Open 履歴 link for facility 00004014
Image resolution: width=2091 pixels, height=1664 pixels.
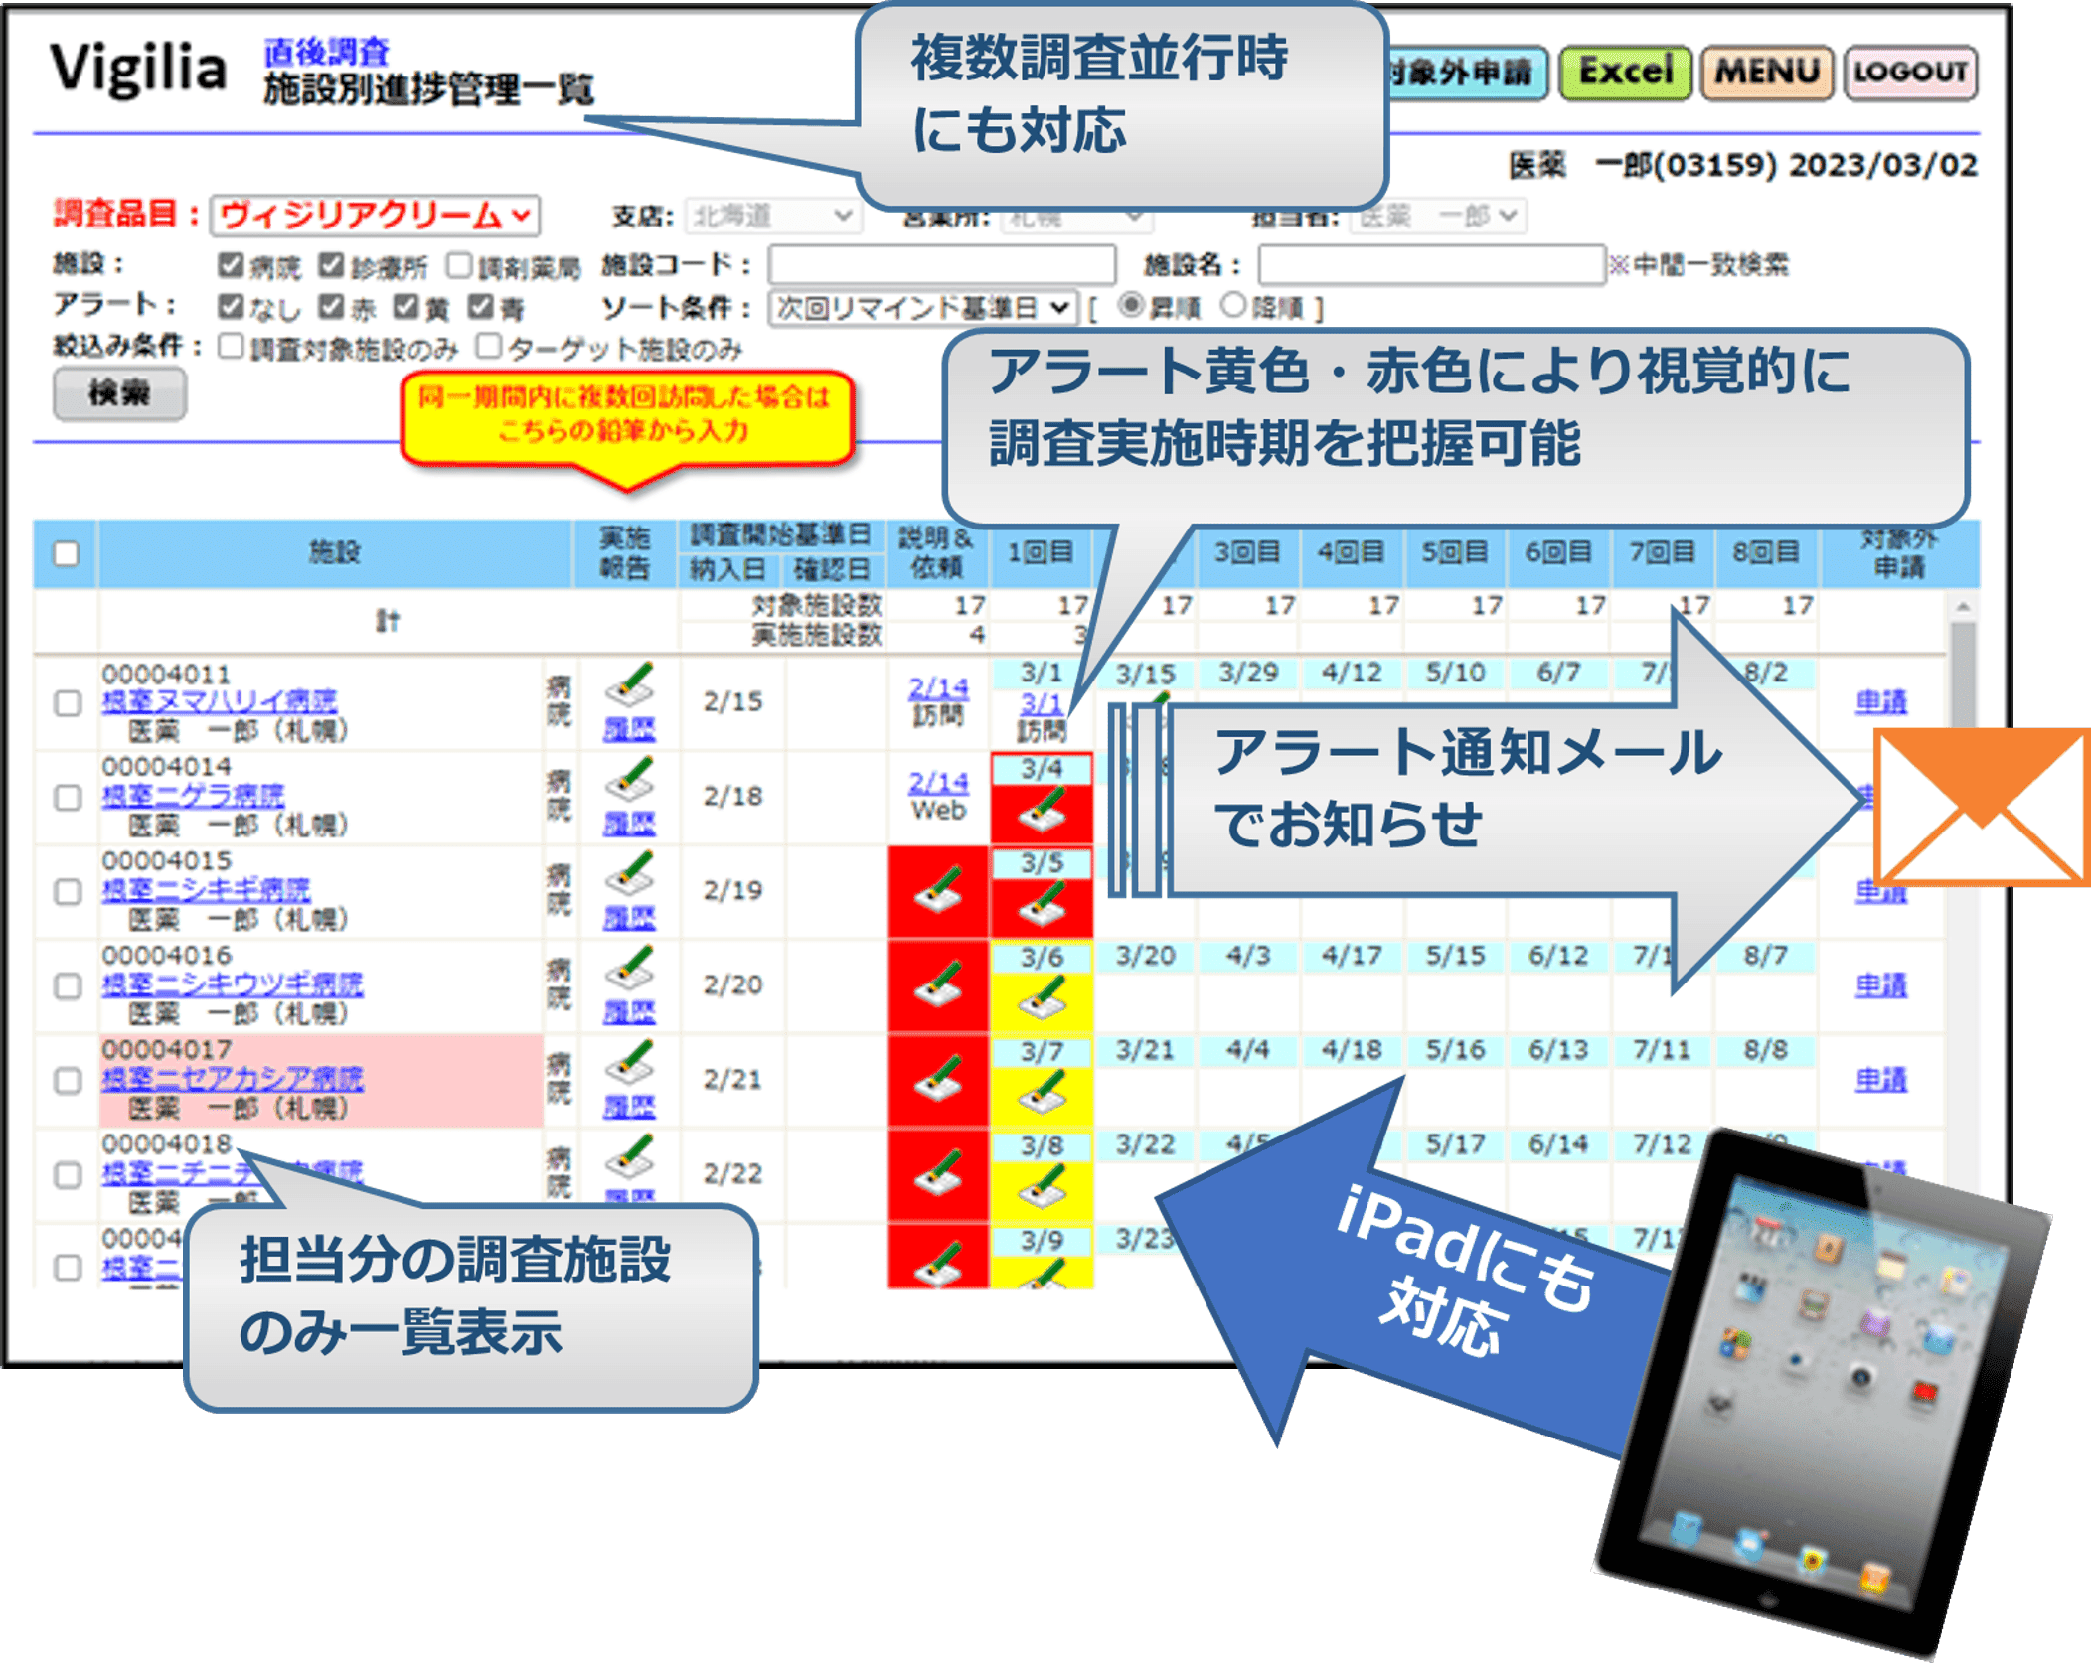point(629,824)
